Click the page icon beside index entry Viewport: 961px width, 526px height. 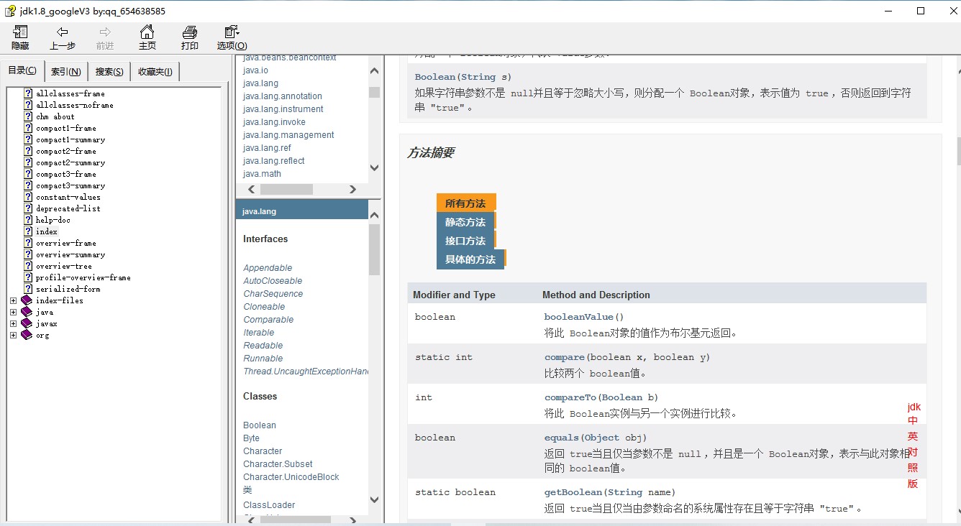pos(27,231)
